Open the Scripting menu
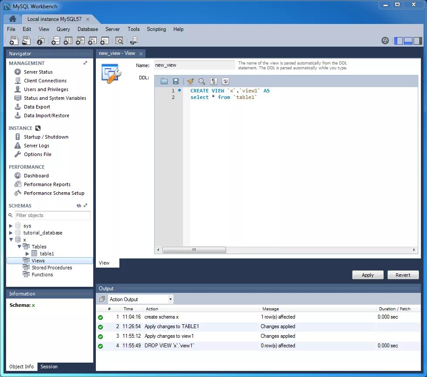This screenshot has width=427, height=377. click(x=156, y=29)
